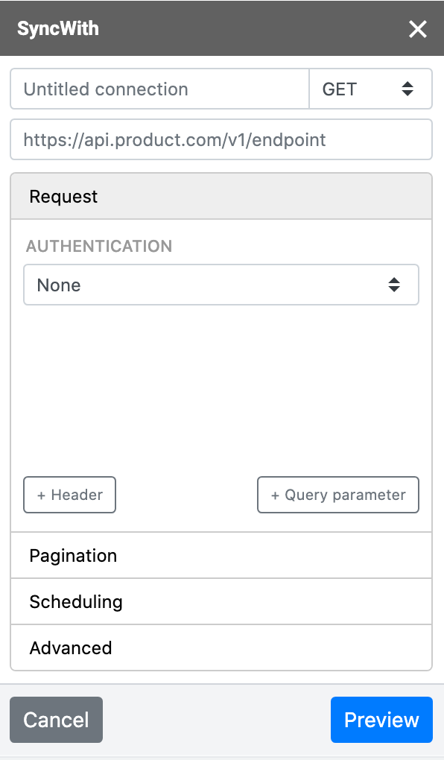Click the GET method stepper arrows icon
This screenshot has height=760, width=444.
click(x=407, y=88)
